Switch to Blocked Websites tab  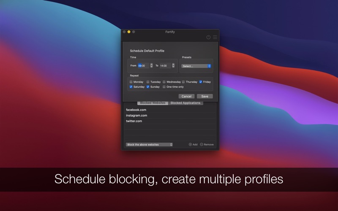pos(153,103)
